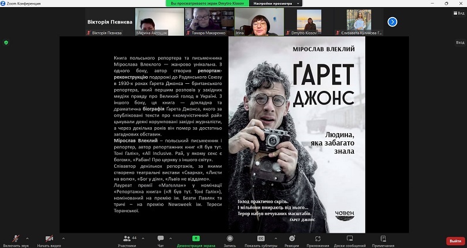Expand participants options arrow
Screen dimensions: 467x248
coord(143,239)
